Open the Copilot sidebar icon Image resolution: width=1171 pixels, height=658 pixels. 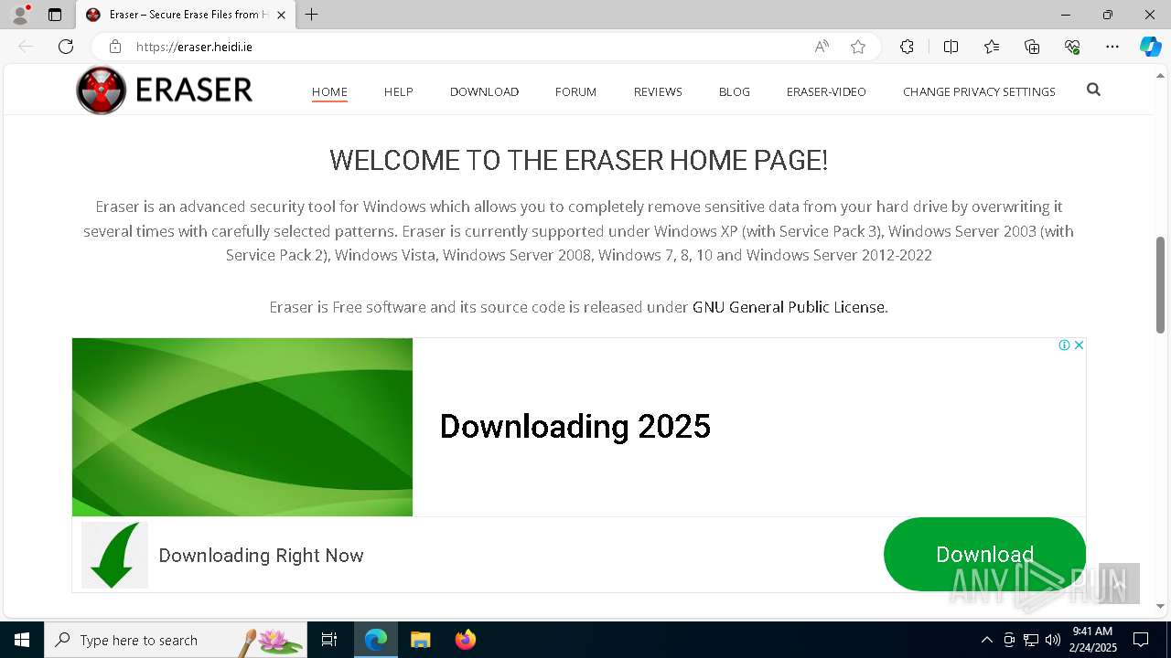[1150, 47]
